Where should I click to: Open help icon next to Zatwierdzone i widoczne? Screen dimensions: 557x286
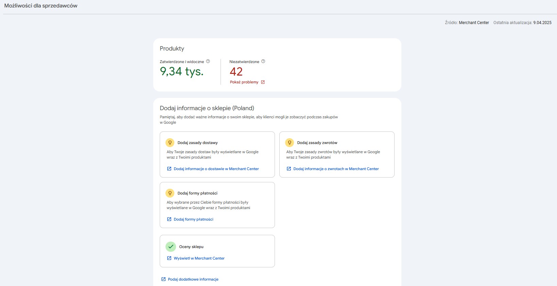(x=208, y=61)
